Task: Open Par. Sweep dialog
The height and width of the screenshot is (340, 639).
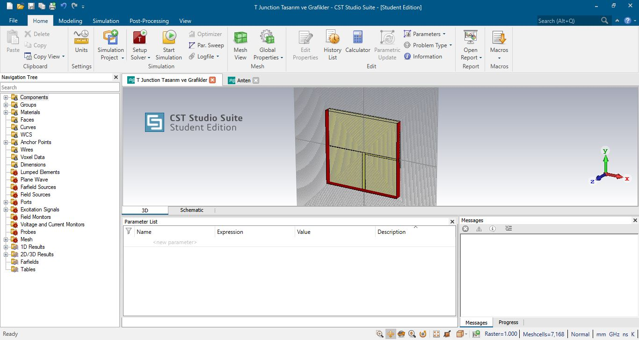Action: [x=206, y=45]
